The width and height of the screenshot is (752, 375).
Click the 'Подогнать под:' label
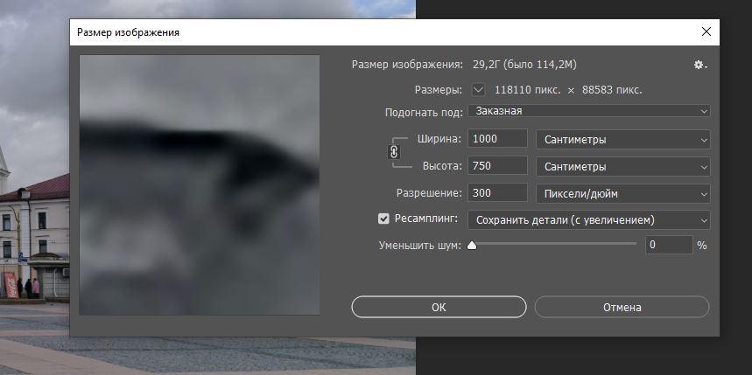pyautogui.click(x=424, y=113)
